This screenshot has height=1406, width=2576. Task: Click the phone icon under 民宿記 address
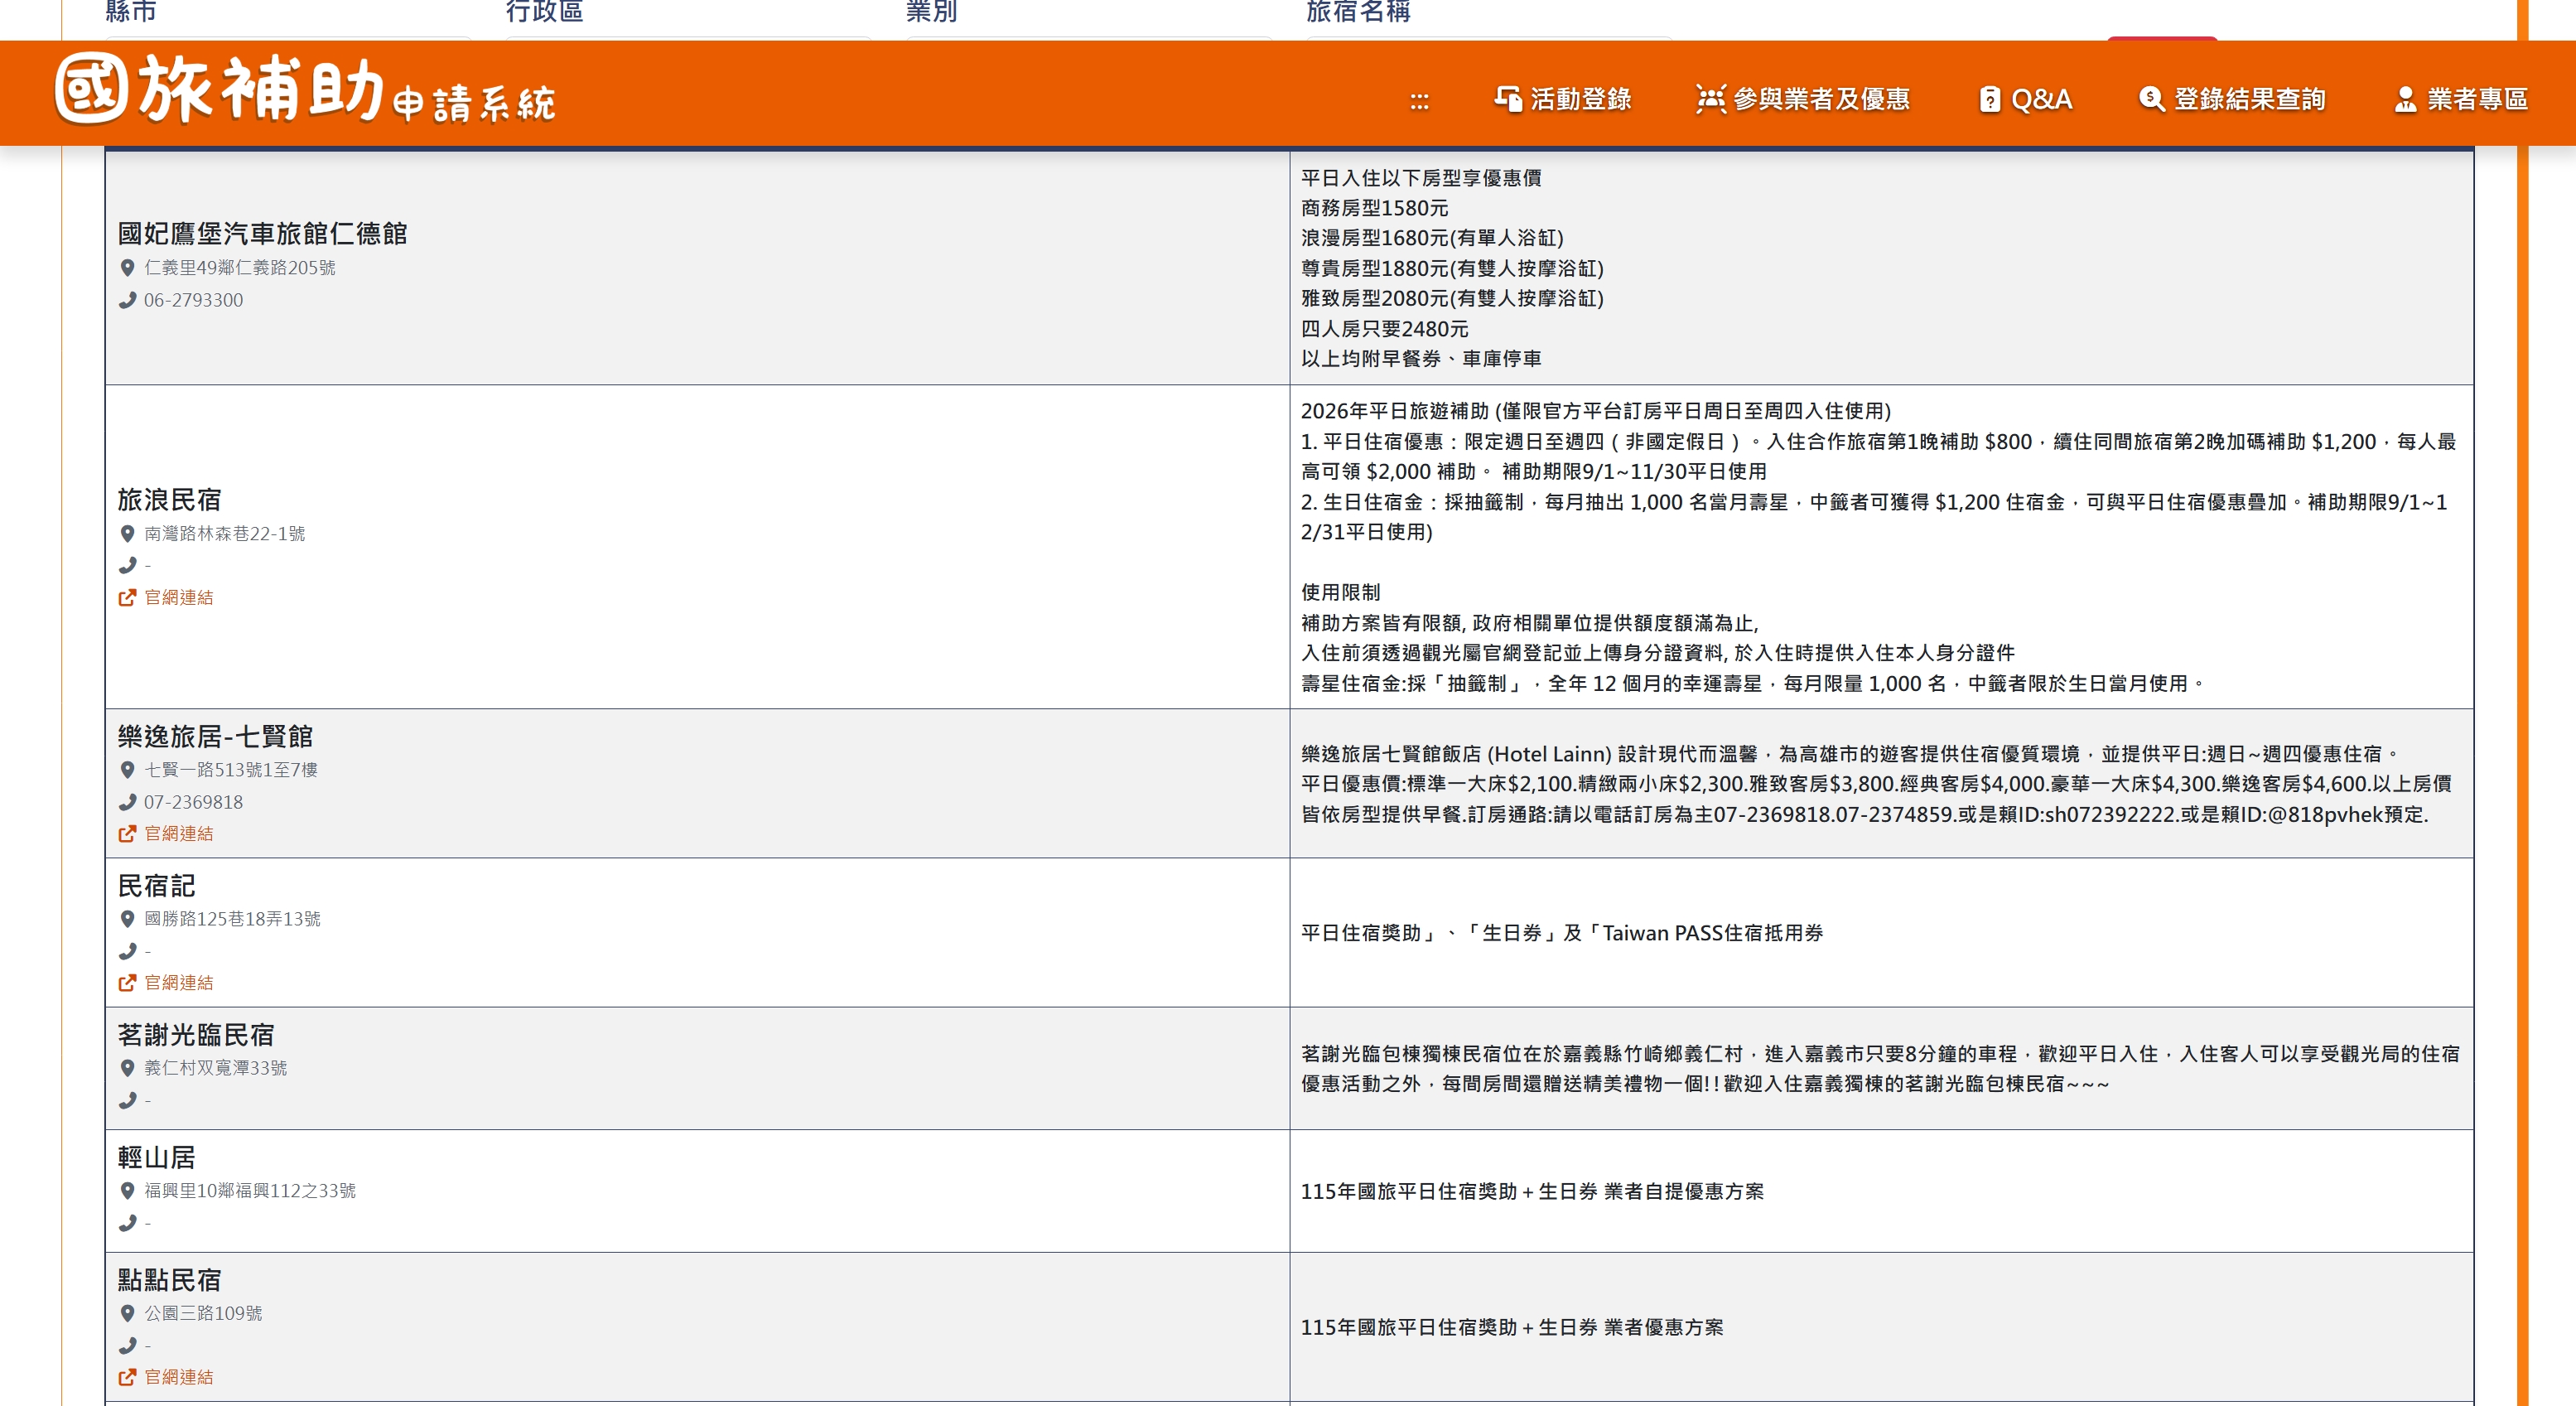click(127, 951)
